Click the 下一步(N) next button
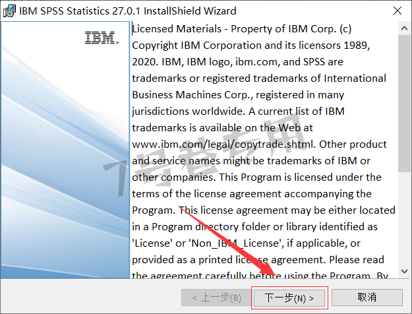 (x=289, y=298)
